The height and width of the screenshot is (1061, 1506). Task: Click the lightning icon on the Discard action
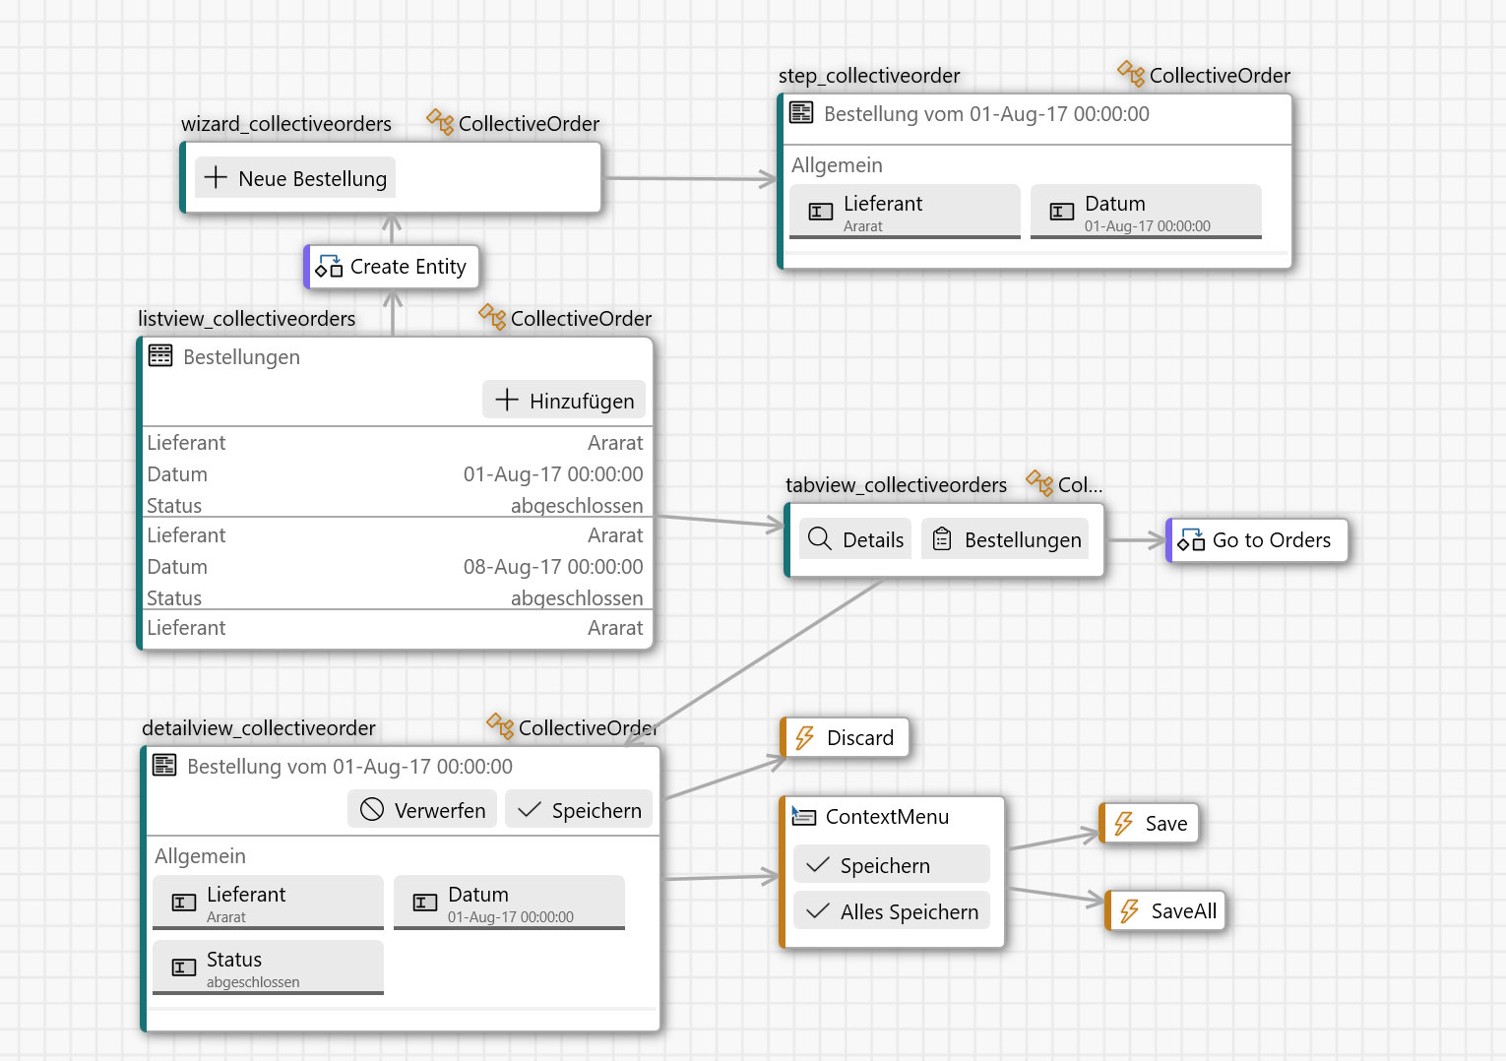(x=805, y=738)
